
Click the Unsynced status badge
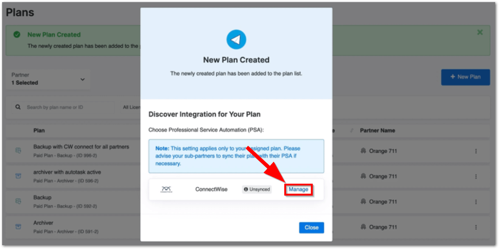pos(257,189)
